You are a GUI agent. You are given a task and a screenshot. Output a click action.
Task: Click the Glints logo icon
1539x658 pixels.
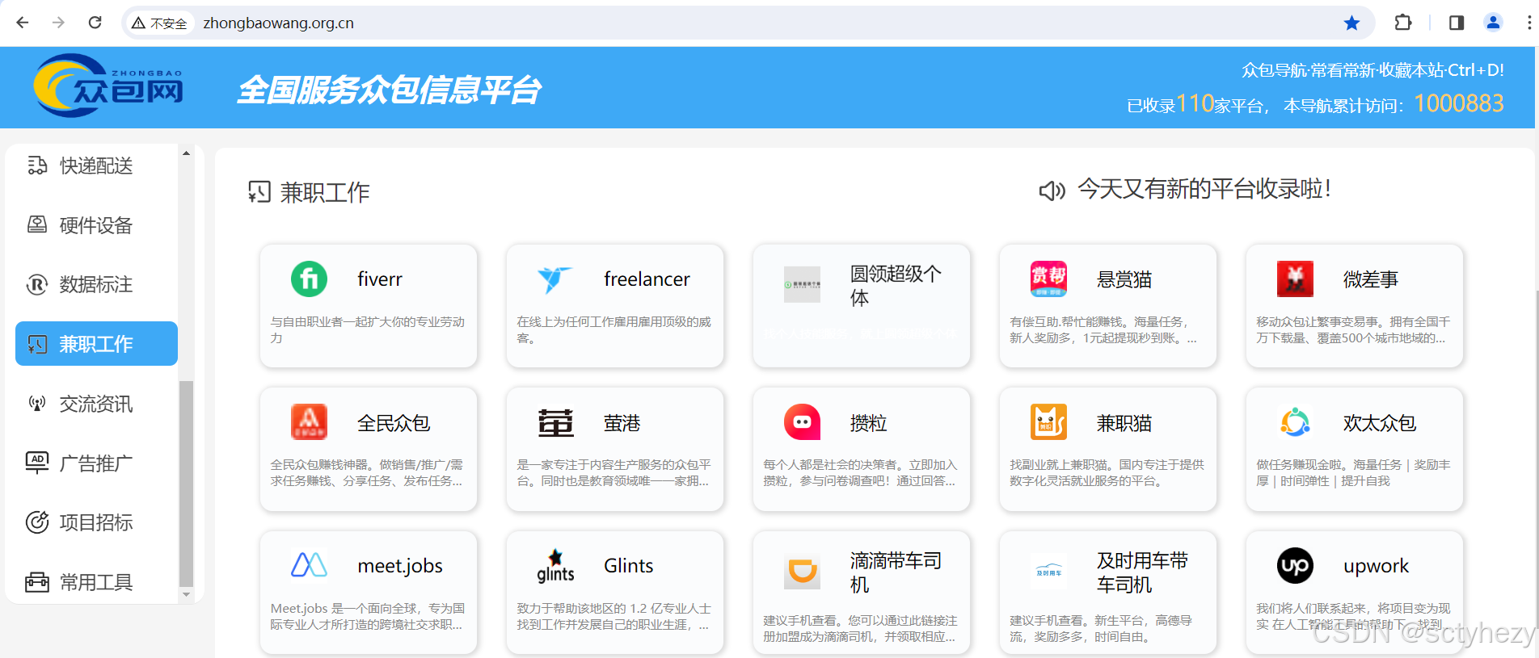pos(555,566)
